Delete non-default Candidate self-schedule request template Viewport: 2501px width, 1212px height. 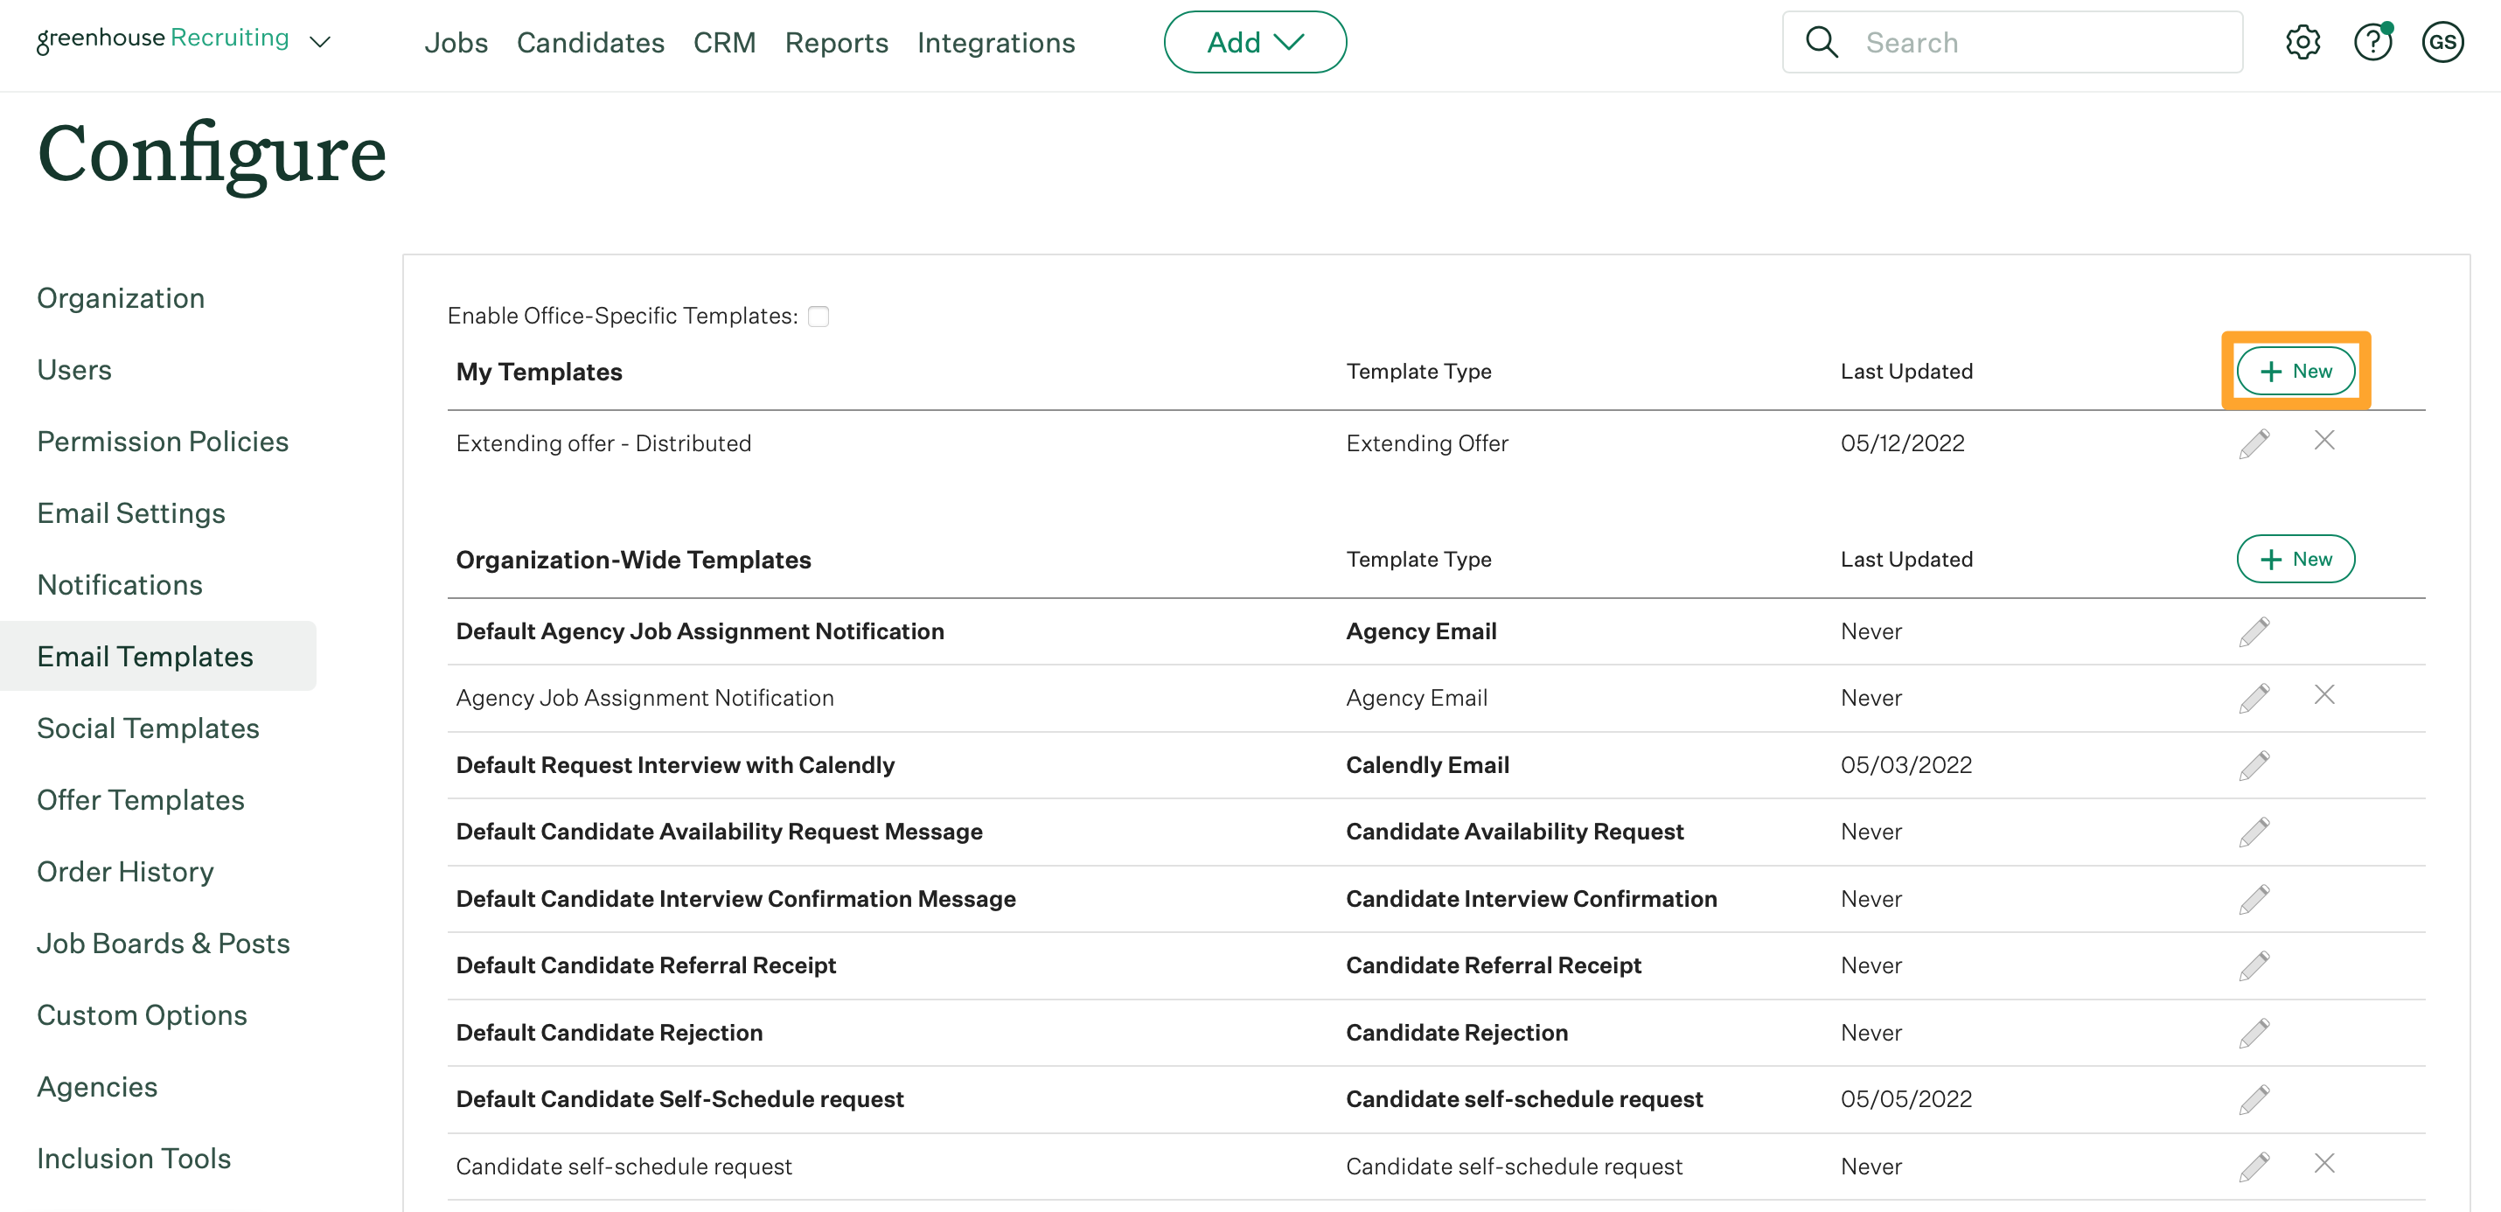tap(2323, 1163)
